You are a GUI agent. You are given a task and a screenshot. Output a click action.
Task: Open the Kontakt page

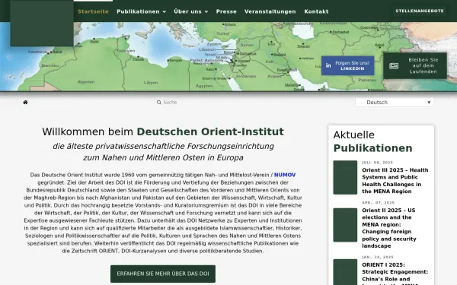coord(316,11)
